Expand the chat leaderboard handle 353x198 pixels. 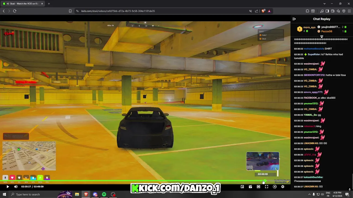(322, 37)
